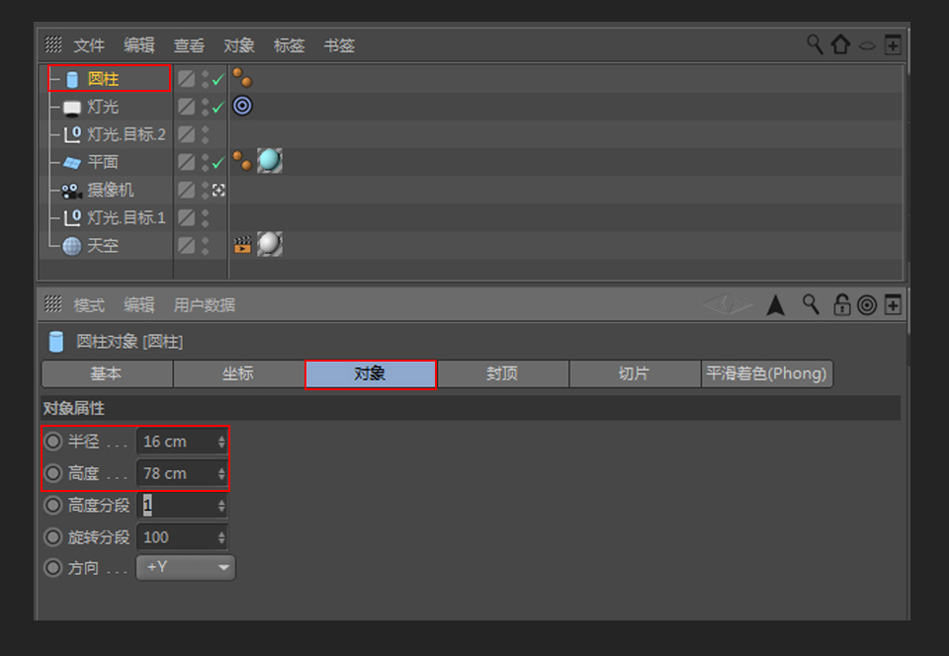Screen dimensions: 949x656
Task: Click the compositing tag on 天空
Action: click(x=241, y=244)
